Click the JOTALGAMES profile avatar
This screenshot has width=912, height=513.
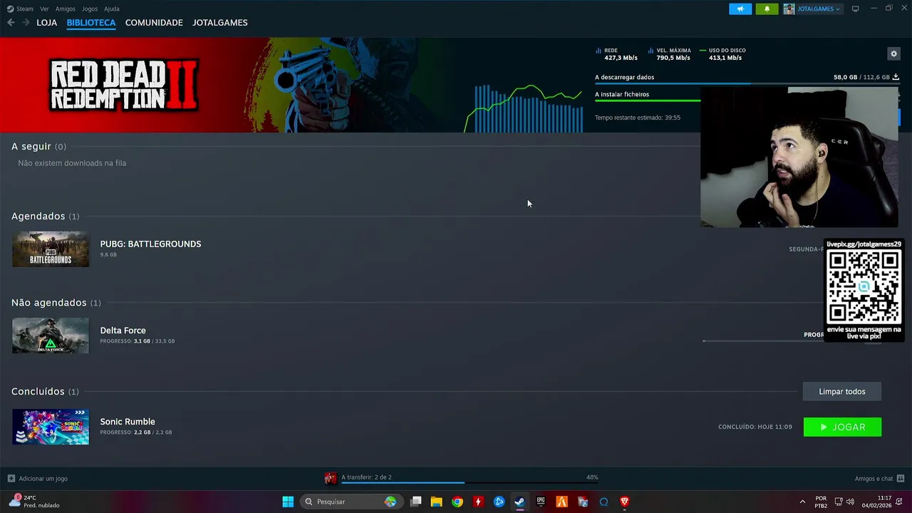[789, 9]
